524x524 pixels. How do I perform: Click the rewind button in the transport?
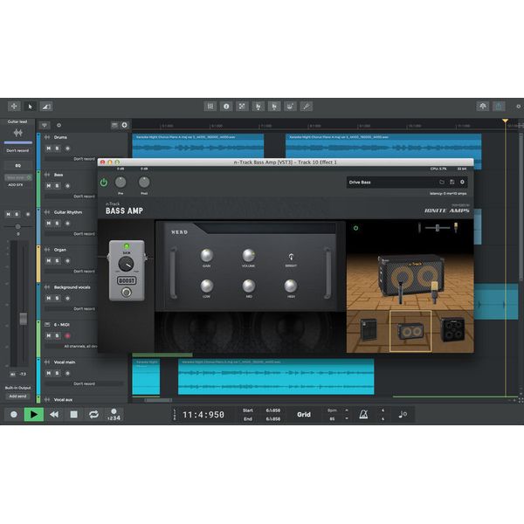[54, 414]
